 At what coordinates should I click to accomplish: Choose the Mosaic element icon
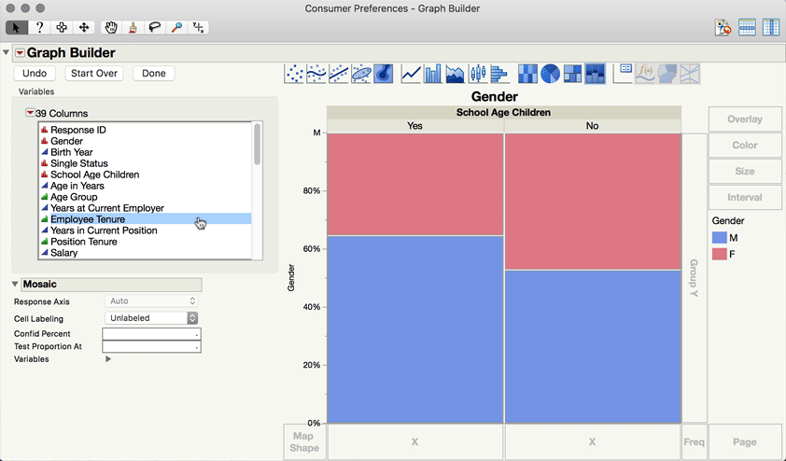click(x=595, y=74)
